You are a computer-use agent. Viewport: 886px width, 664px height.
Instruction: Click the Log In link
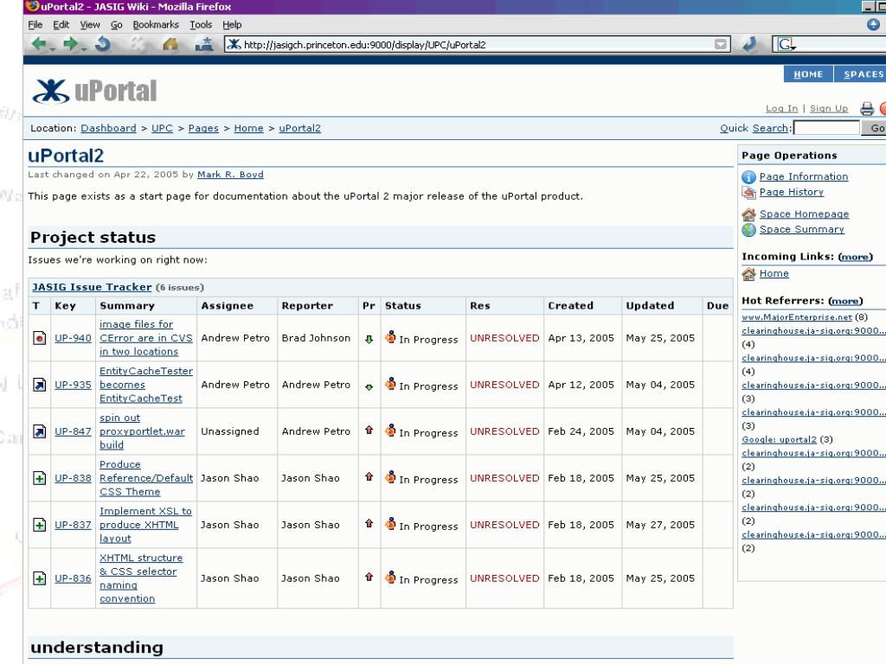781,108
